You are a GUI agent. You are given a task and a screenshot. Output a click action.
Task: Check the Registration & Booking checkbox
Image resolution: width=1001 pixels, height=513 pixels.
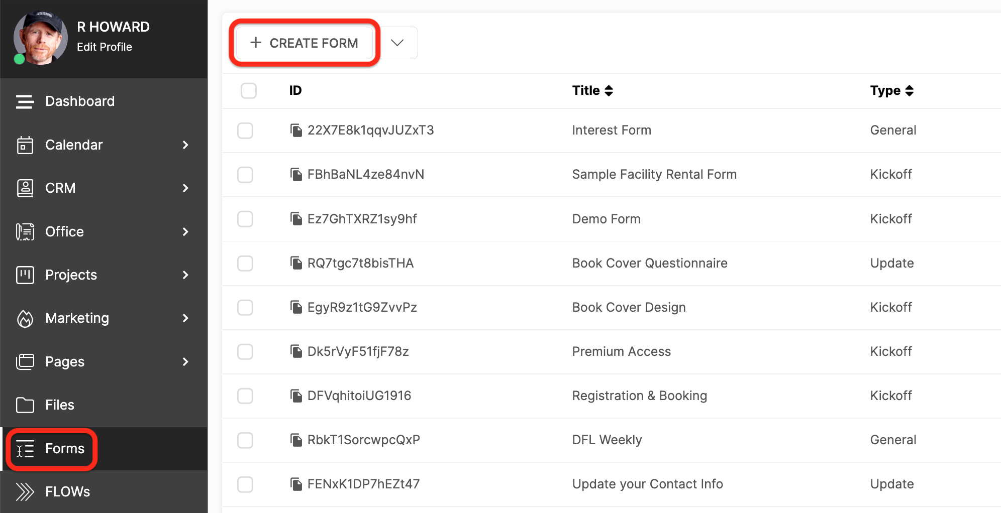coord(245,396)
